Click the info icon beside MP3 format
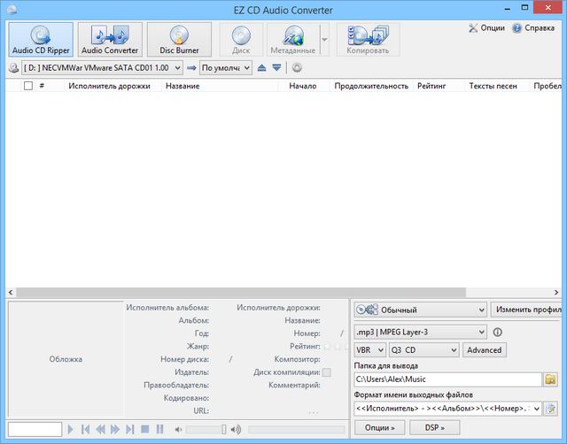The height and width of the screenshot is (444, 567). [498, 333]
